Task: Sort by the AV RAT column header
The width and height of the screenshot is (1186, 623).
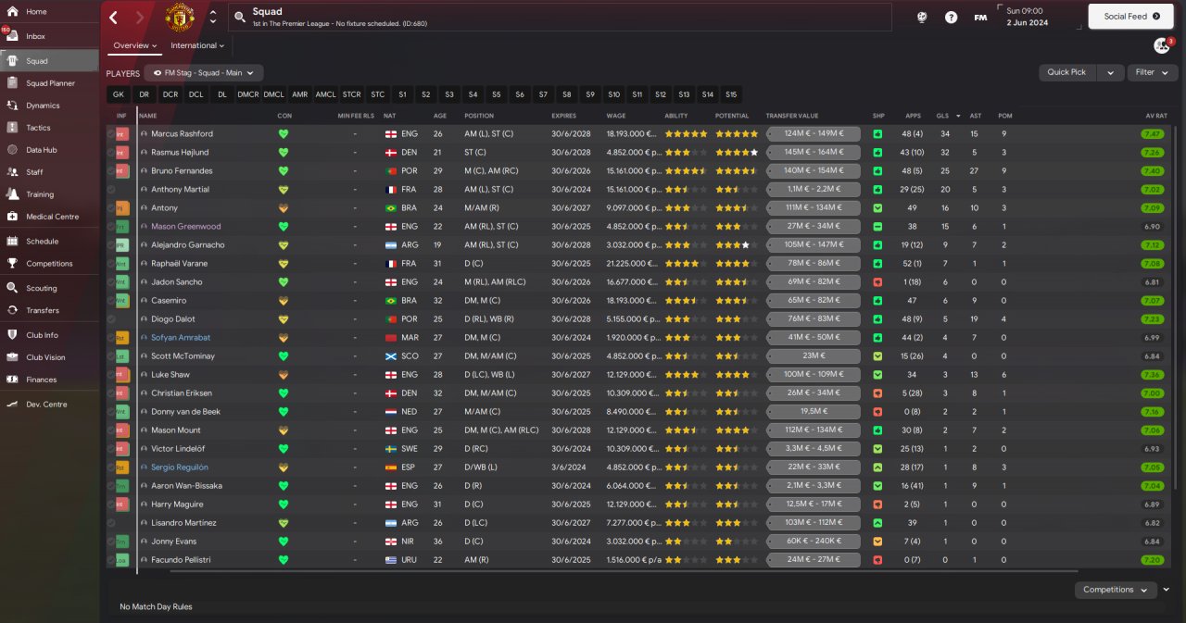Action: [1155, 116]
